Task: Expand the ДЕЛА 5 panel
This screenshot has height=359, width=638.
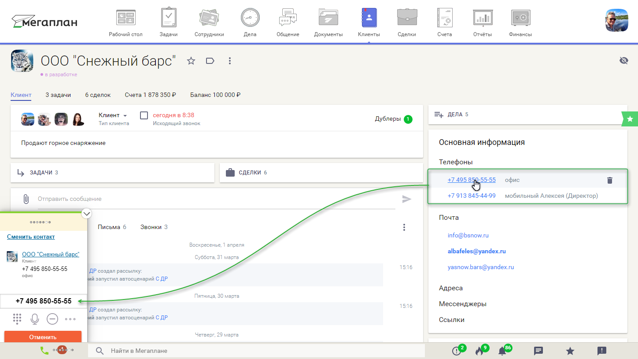Action: tap(527, 115)
